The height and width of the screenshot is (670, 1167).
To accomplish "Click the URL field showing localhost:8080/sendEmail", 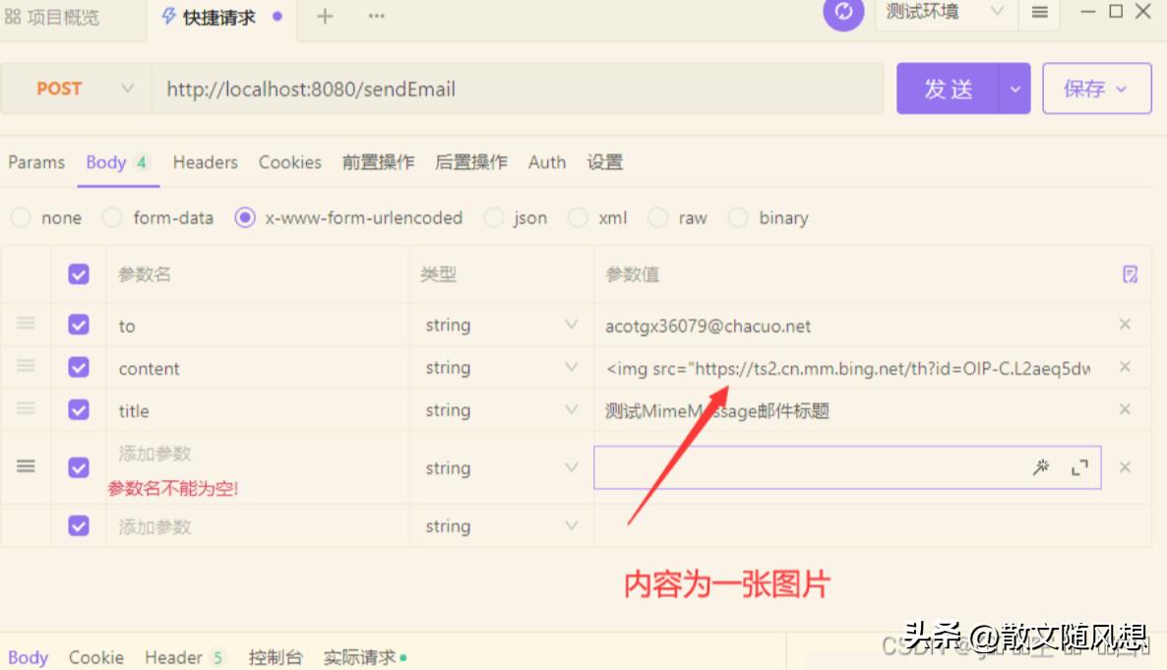I will pos(522,89).
